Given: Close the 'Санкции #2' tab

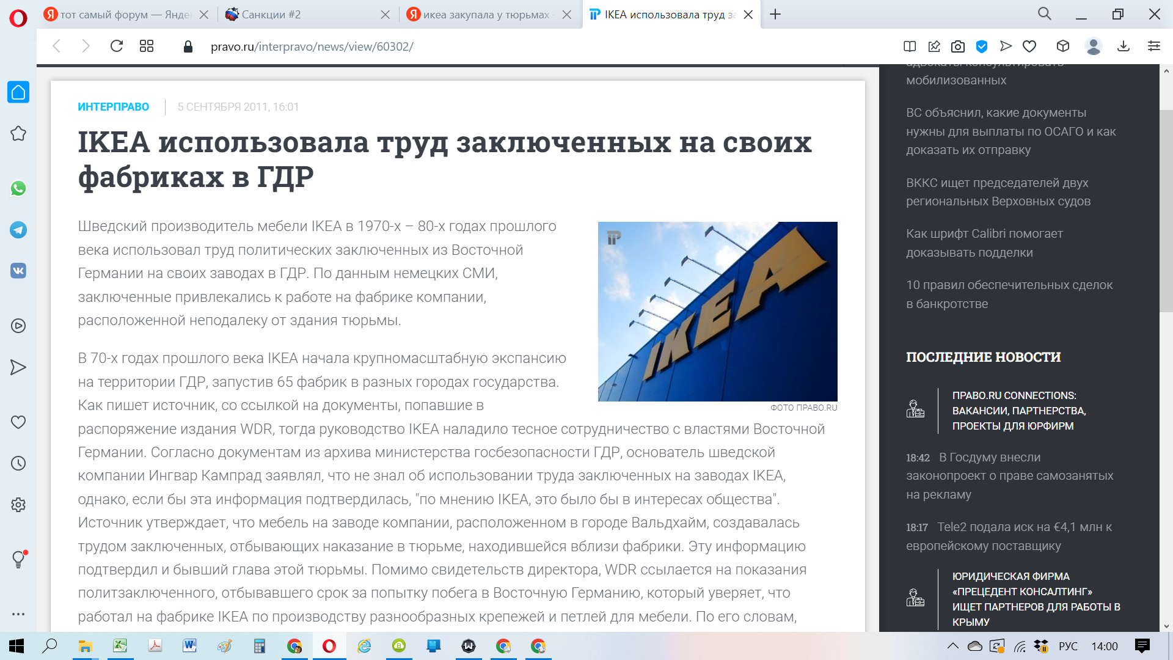Looking at the screenshot, I should pyautogui.click(x=386, y=15).
